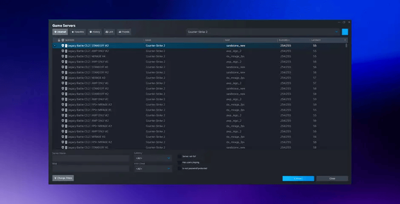The height and width of the screenshot is (204, 400).
Task: Sort by the Players column header
Action: tap(284, 40)
